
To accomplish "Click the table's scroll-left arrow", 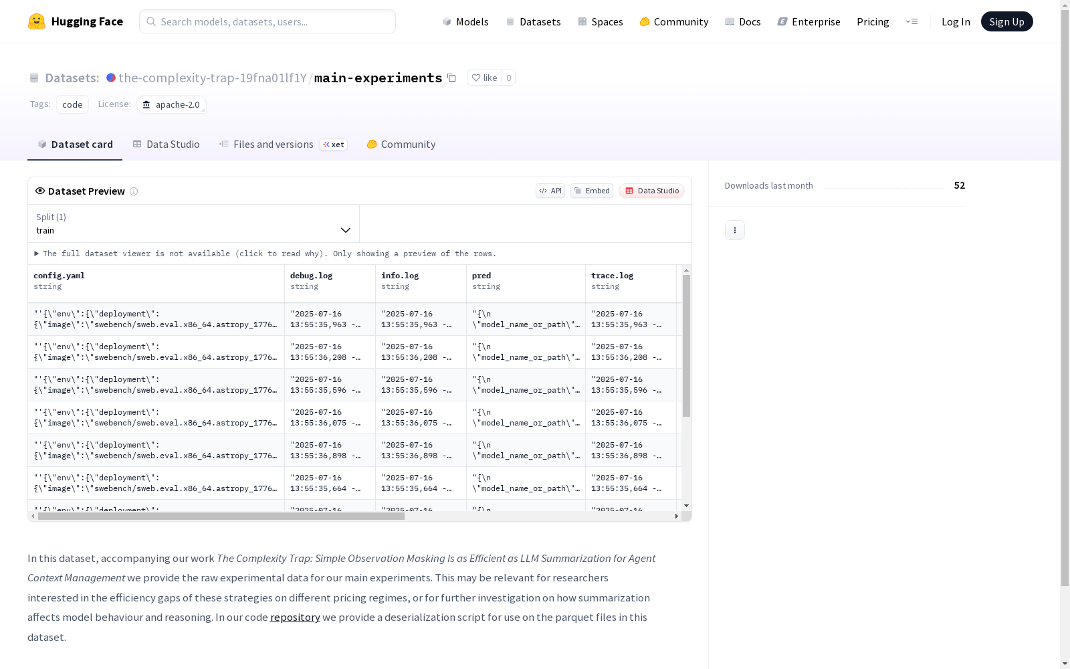I will [33, 516].
